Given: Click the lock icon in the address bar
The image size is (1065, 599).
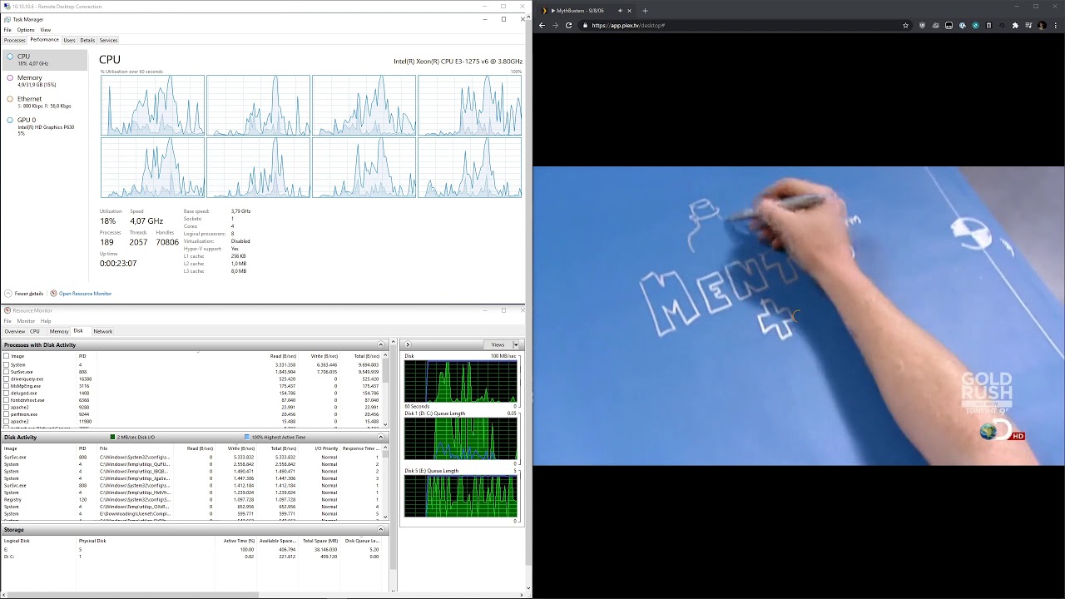Looking at the screenshot, I should pyautogui.click(x=585, y=25).
